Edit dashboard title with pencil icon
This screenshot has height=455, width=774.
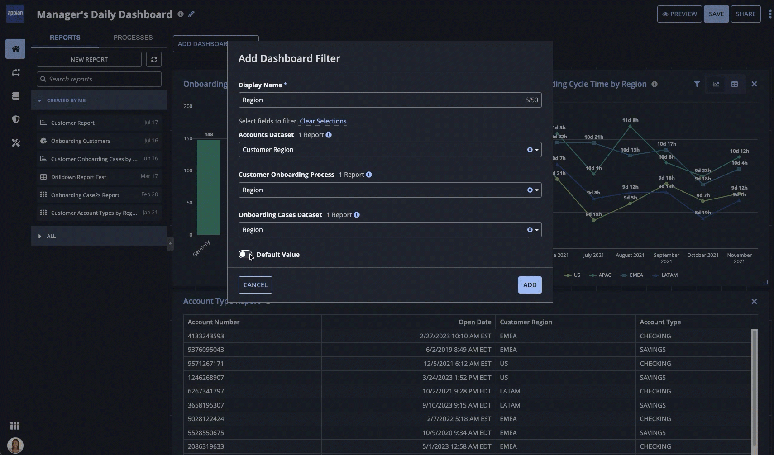(x=191, y=14)
